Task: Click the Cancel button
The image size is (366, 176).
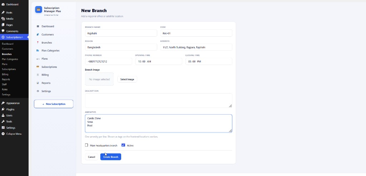Action: (x=91, y=157)
